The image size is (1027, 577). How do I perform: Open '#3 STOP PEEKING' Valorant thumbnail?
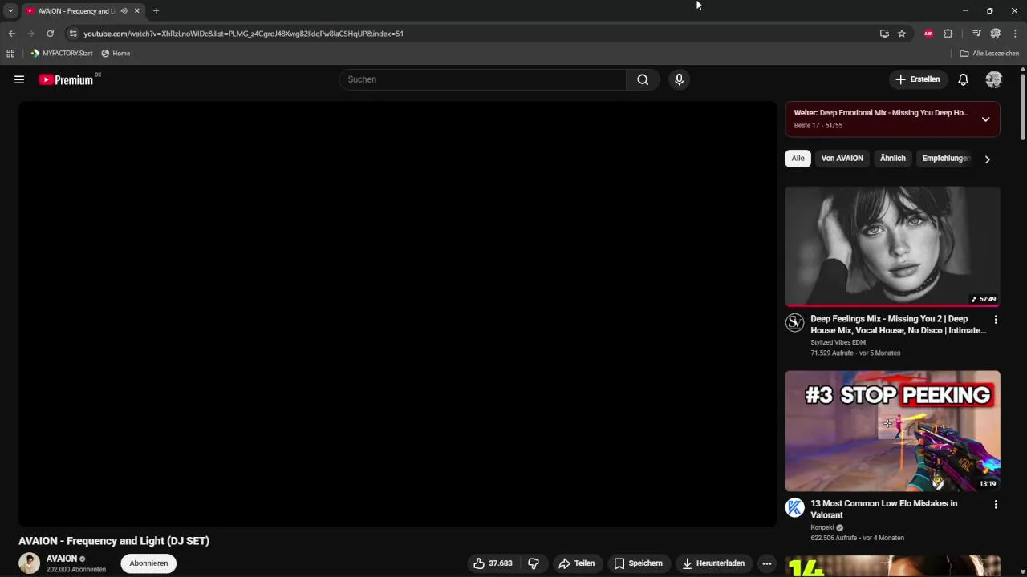click(892, 431)
